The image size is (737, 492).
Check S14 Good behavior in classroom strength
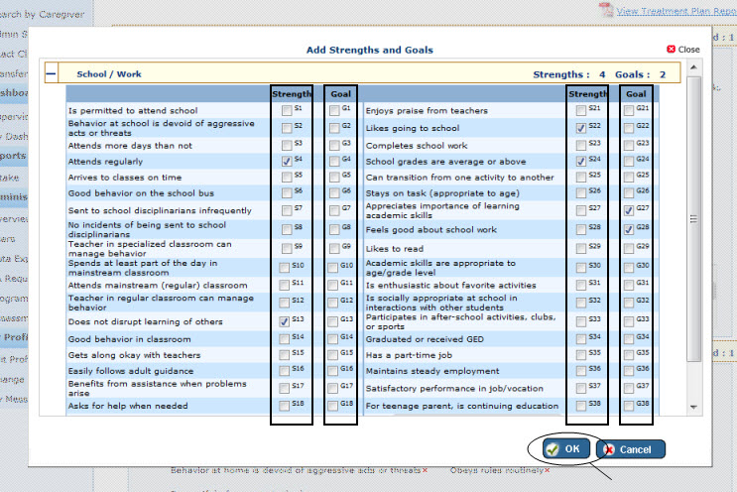(284, 339)
